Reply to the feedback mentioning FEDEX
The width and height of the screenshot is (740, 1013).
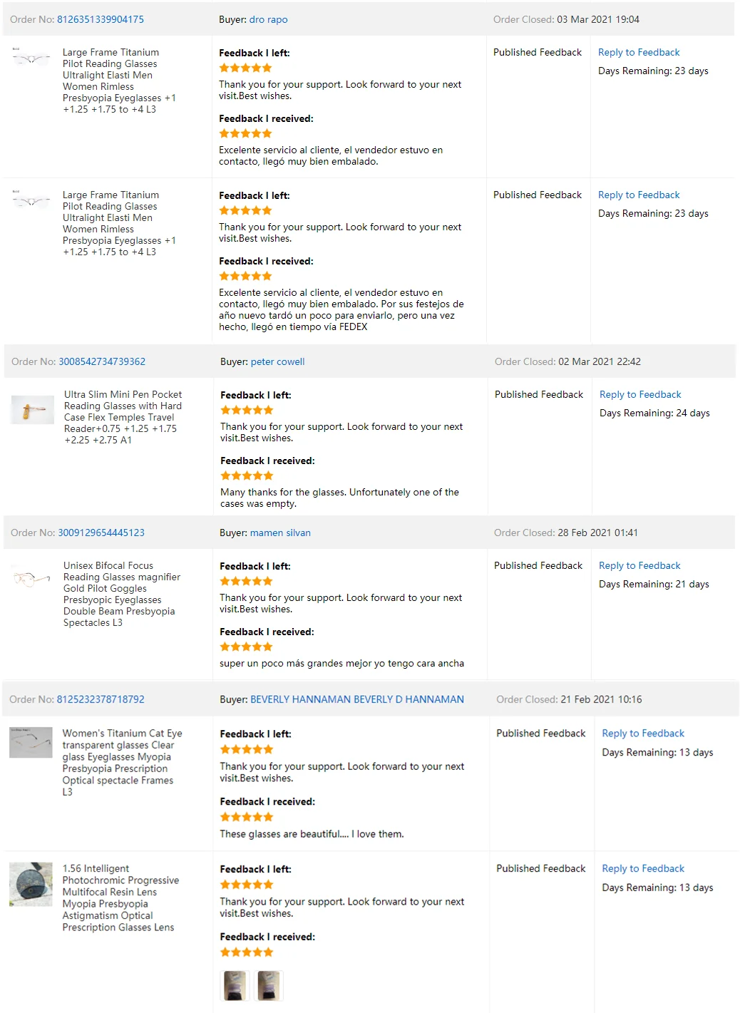pos(639,195)
